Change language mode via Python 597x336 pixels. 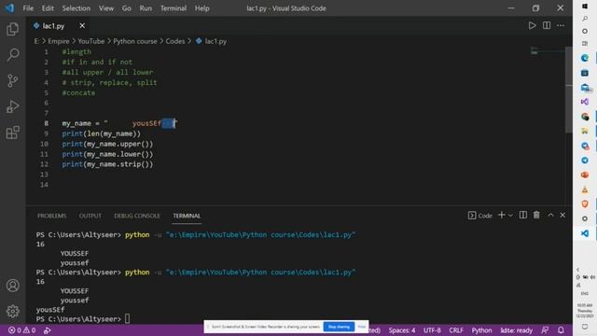coord(481,330)
